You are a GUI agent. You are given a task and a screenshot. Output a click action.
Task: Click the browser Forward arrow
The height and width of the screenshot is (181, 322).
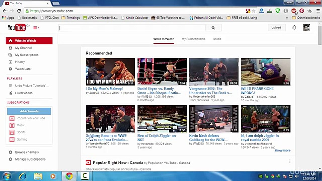click(x=12, y=11)
